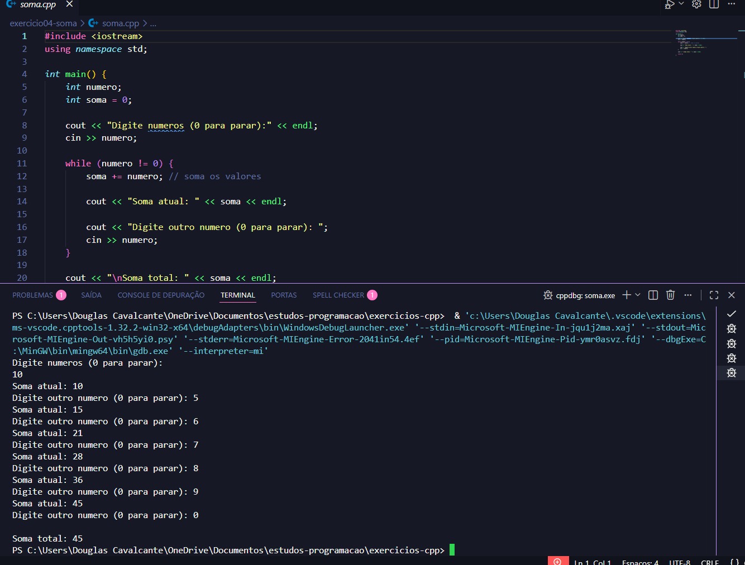Switch to the PROBLEMAS panel tab
Screen dimensions: 745x565
[x=32, y=295]
